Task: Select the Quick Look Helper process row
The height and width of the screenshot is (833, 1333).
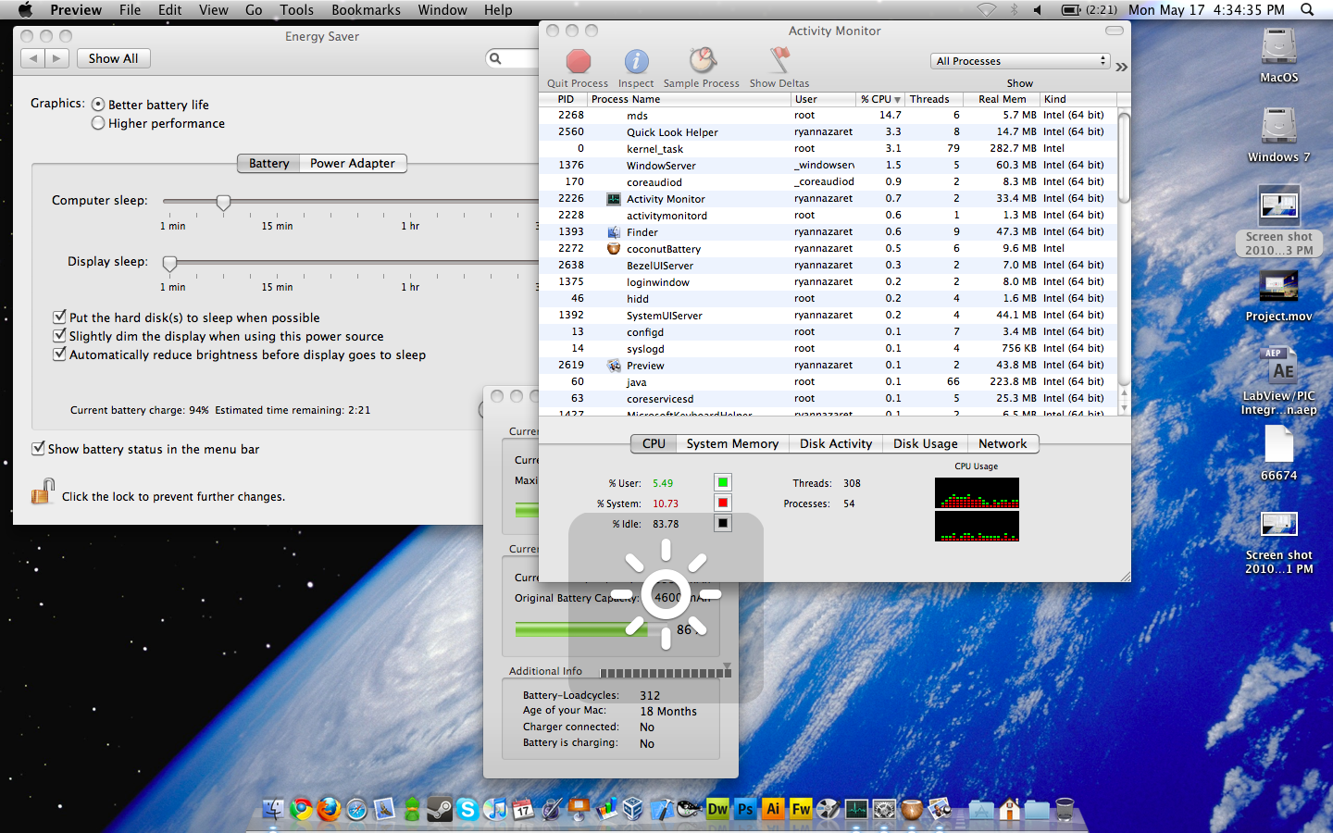Action: pyautogui.click(x=828, y=131)
